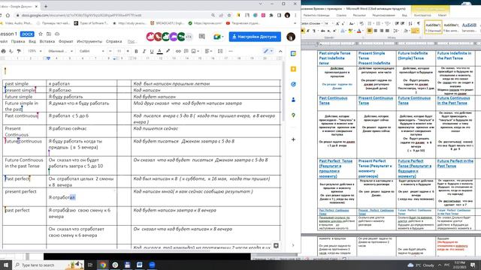Viewport: 481px width, 270px height.
Task: Show more toolbar options in Docs
Action: 231,51
